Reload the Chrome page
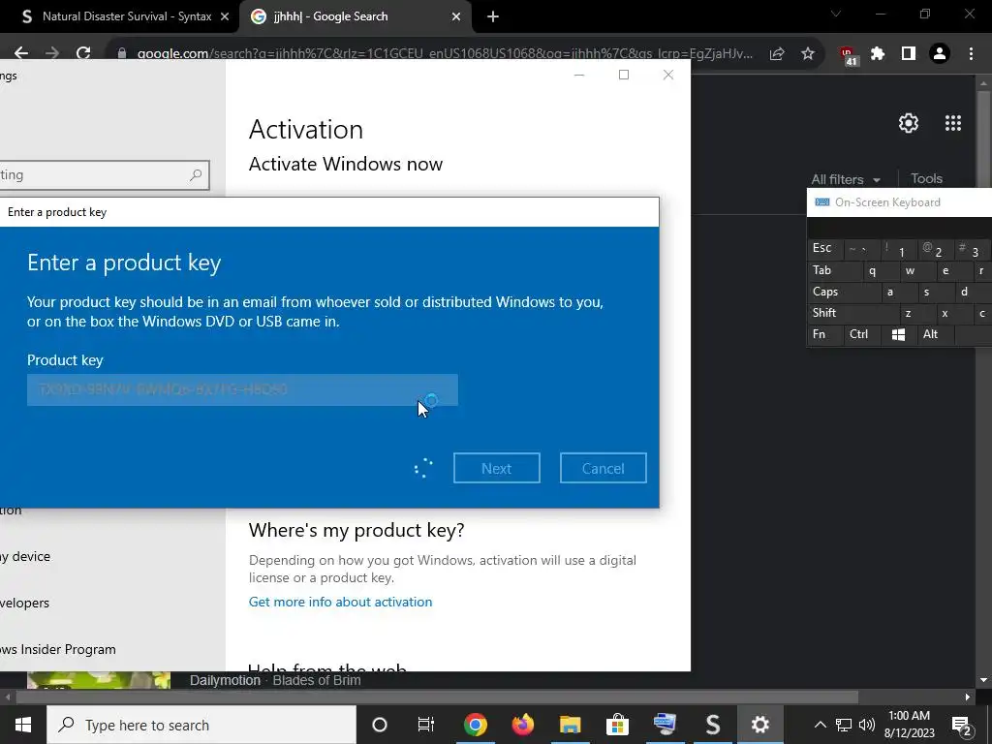 pyautogui.click(x=83, y=54)
